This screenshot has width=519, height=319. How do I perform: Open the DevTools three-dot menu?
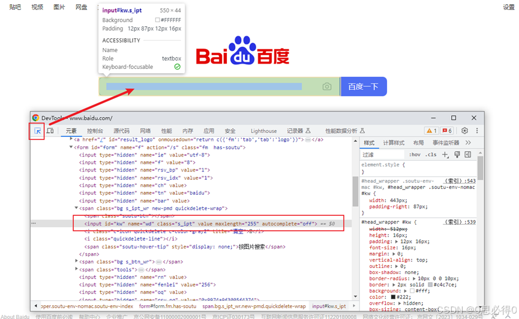(477, 131)
